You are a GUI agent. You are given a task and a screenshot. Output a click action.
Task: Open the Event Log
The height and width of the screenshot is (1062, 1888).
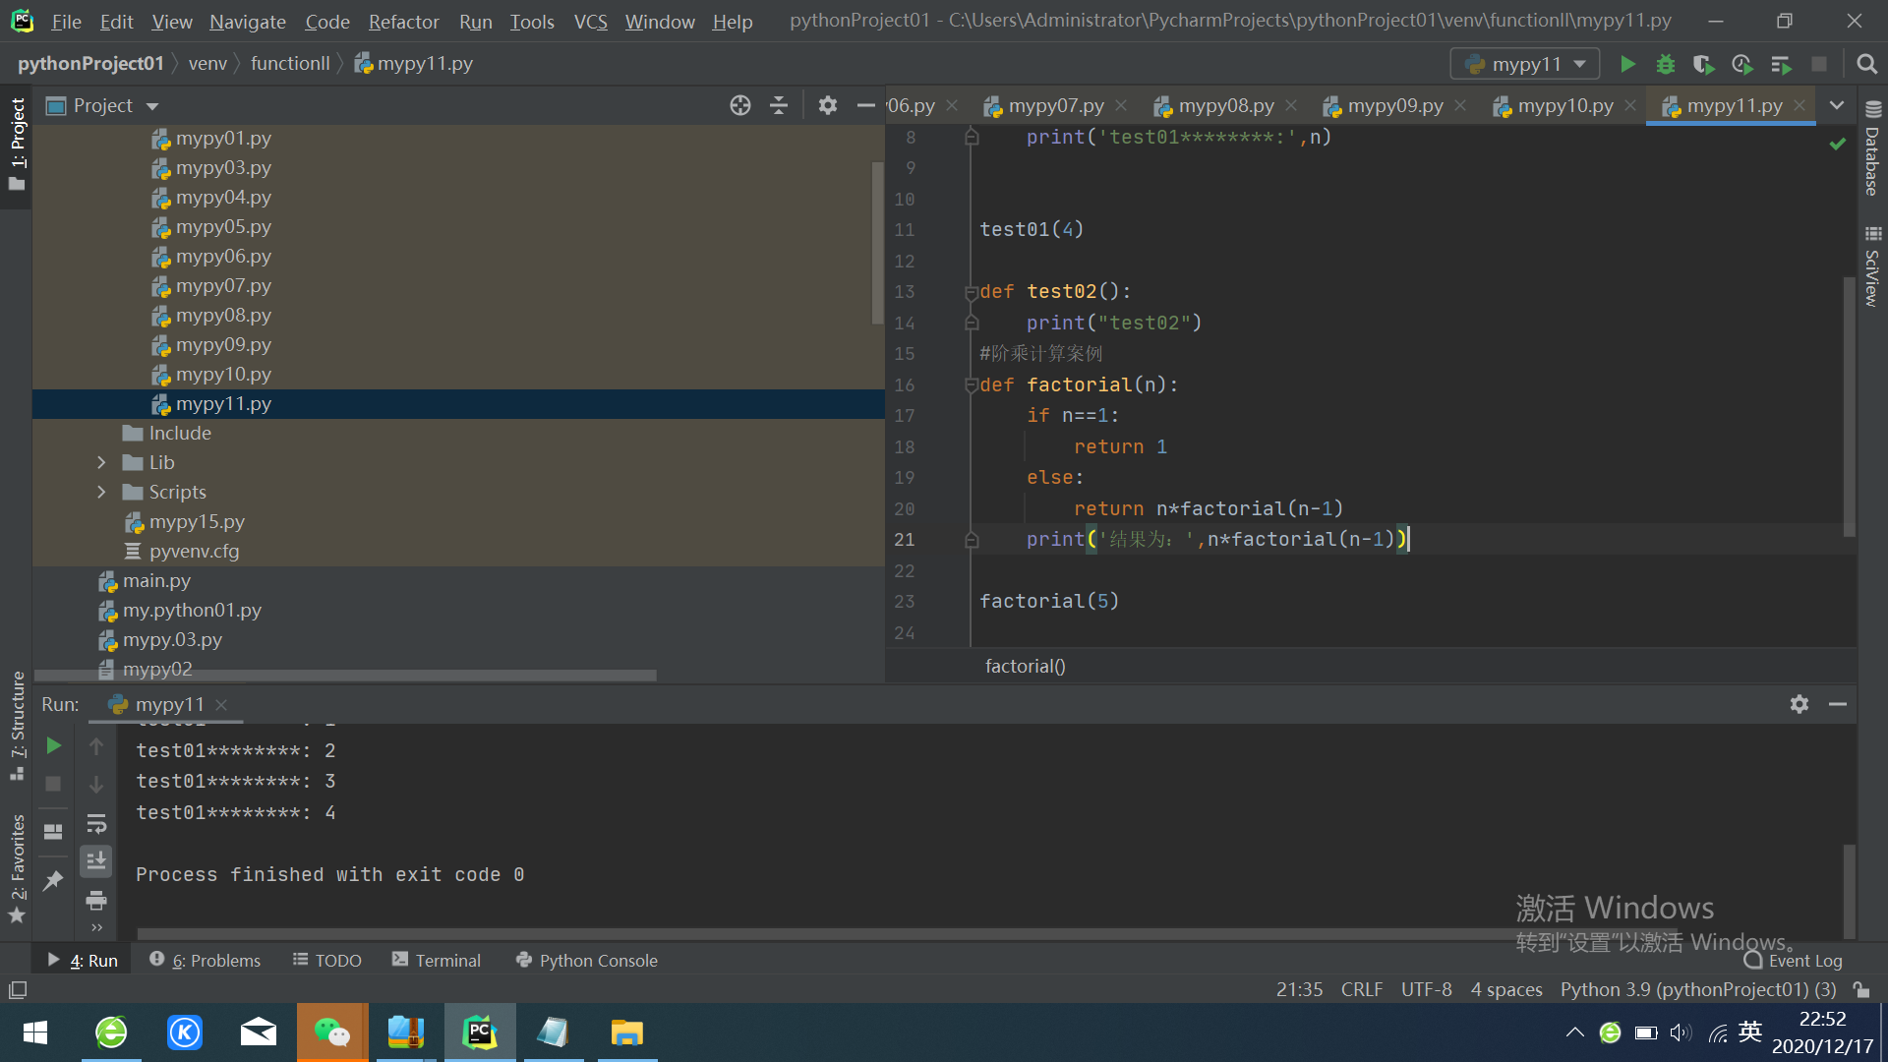pyautogui.click(x=1794, y=961)
